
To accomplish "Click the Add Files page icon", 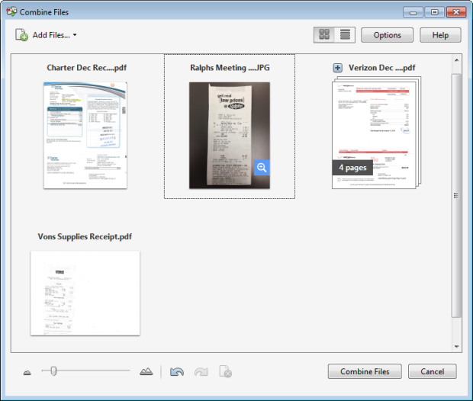I will [22, 35].
